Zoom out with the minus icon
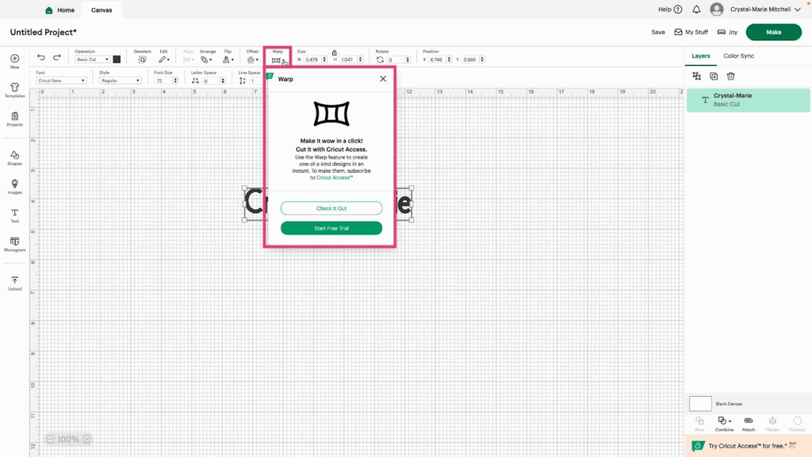 coord(50,439)
